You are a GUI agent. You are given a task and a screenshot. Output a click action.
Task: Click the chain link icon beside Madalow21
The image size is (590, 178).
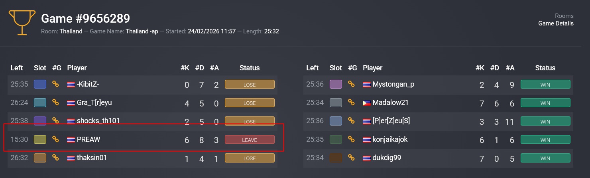coord(351,103)
